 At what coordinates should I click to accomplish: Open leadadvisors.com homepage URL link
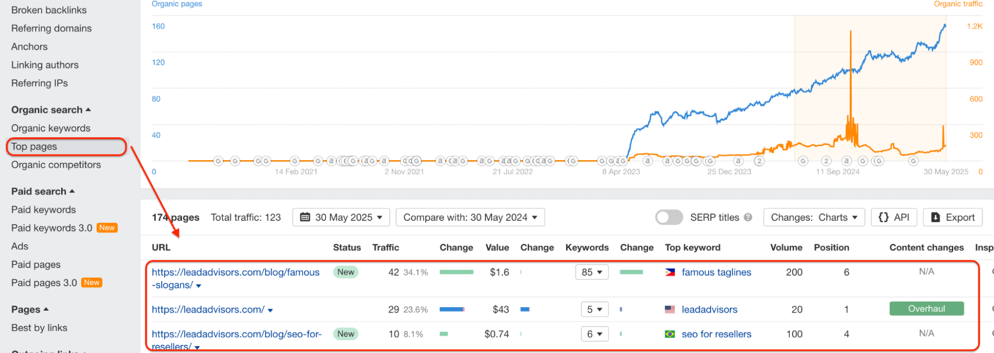pyautogui.click(x=208, y=309)
